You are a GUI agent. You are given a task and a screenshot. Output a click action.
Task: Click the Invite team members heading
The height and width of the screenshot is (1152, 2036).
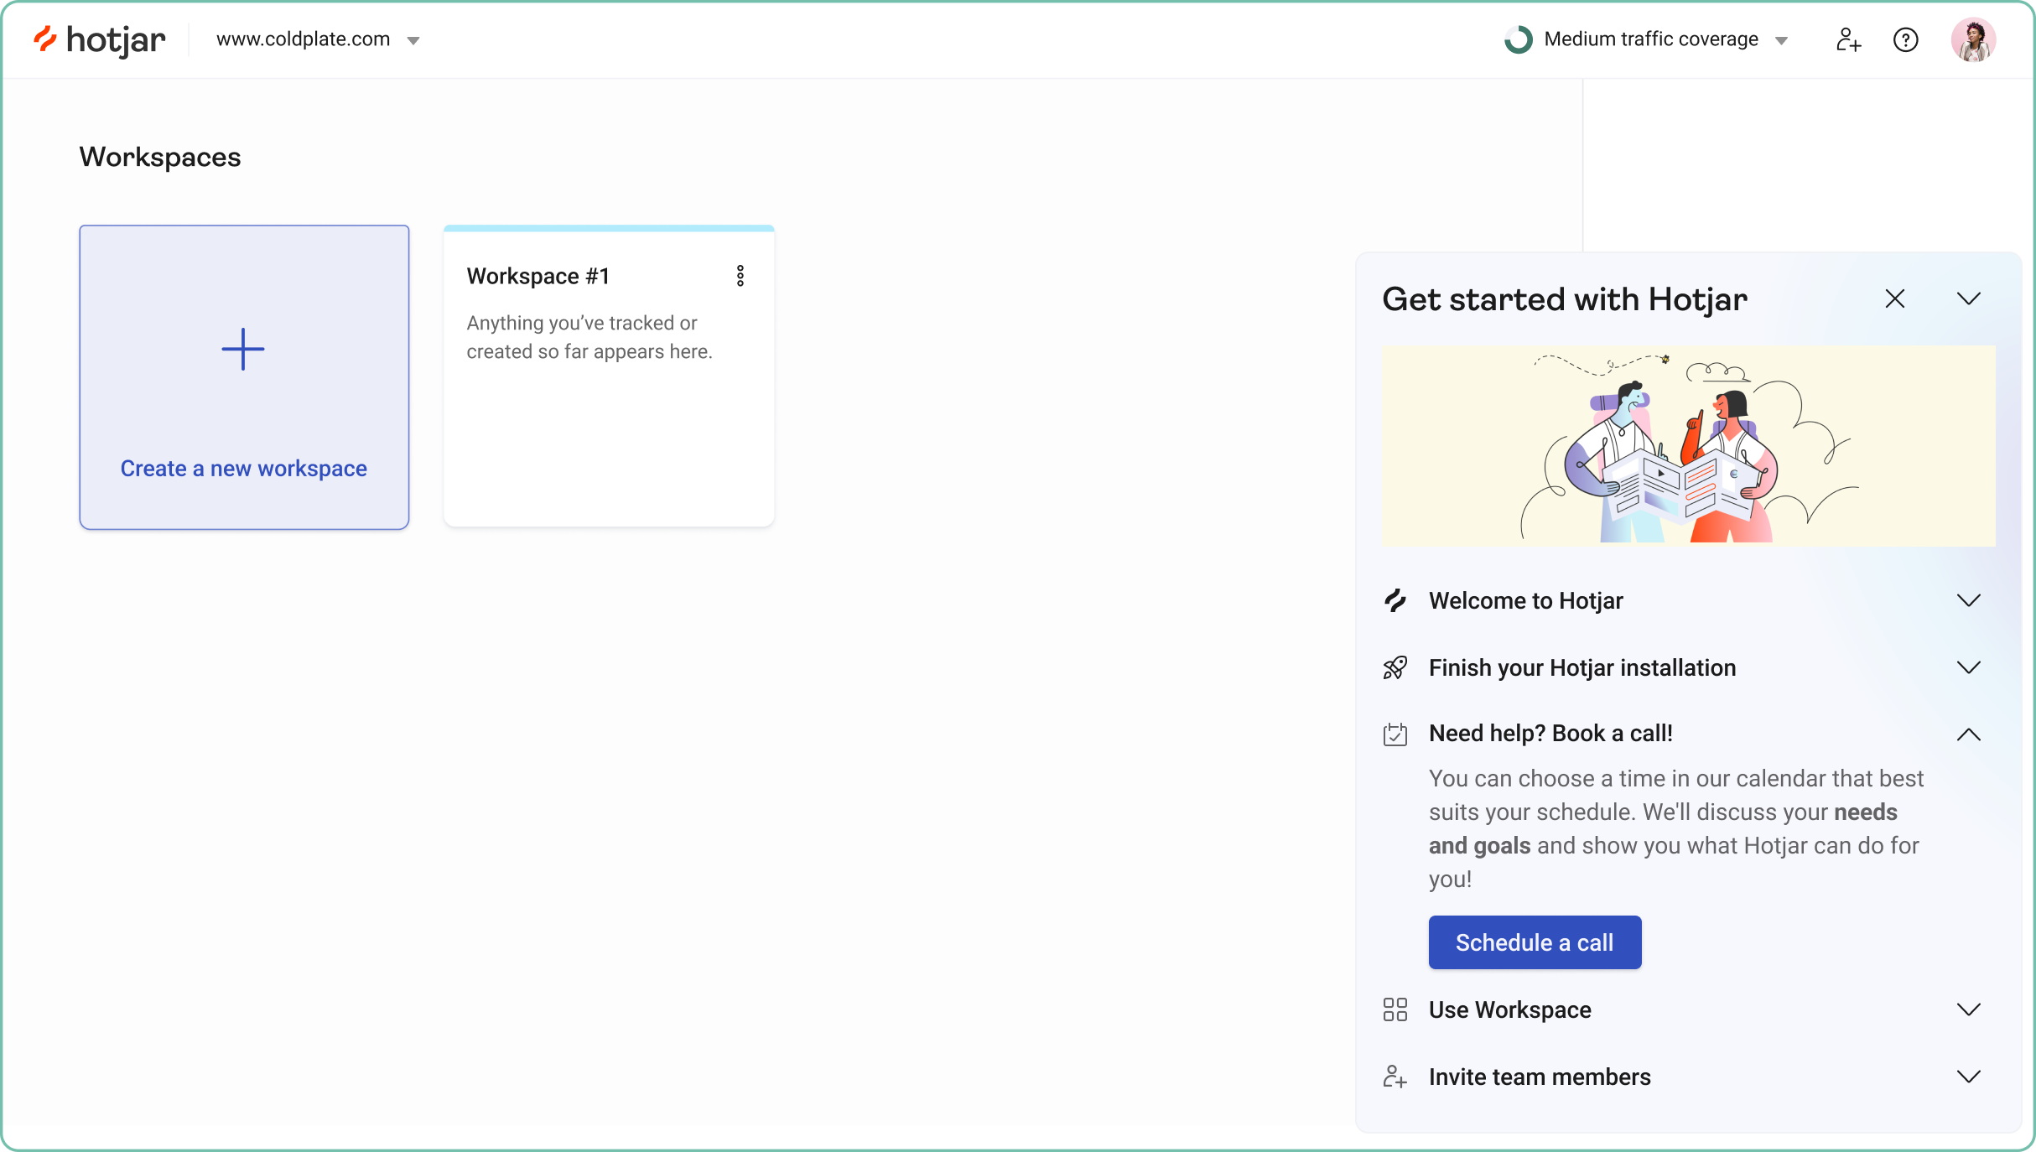tap(1539, 1077)
